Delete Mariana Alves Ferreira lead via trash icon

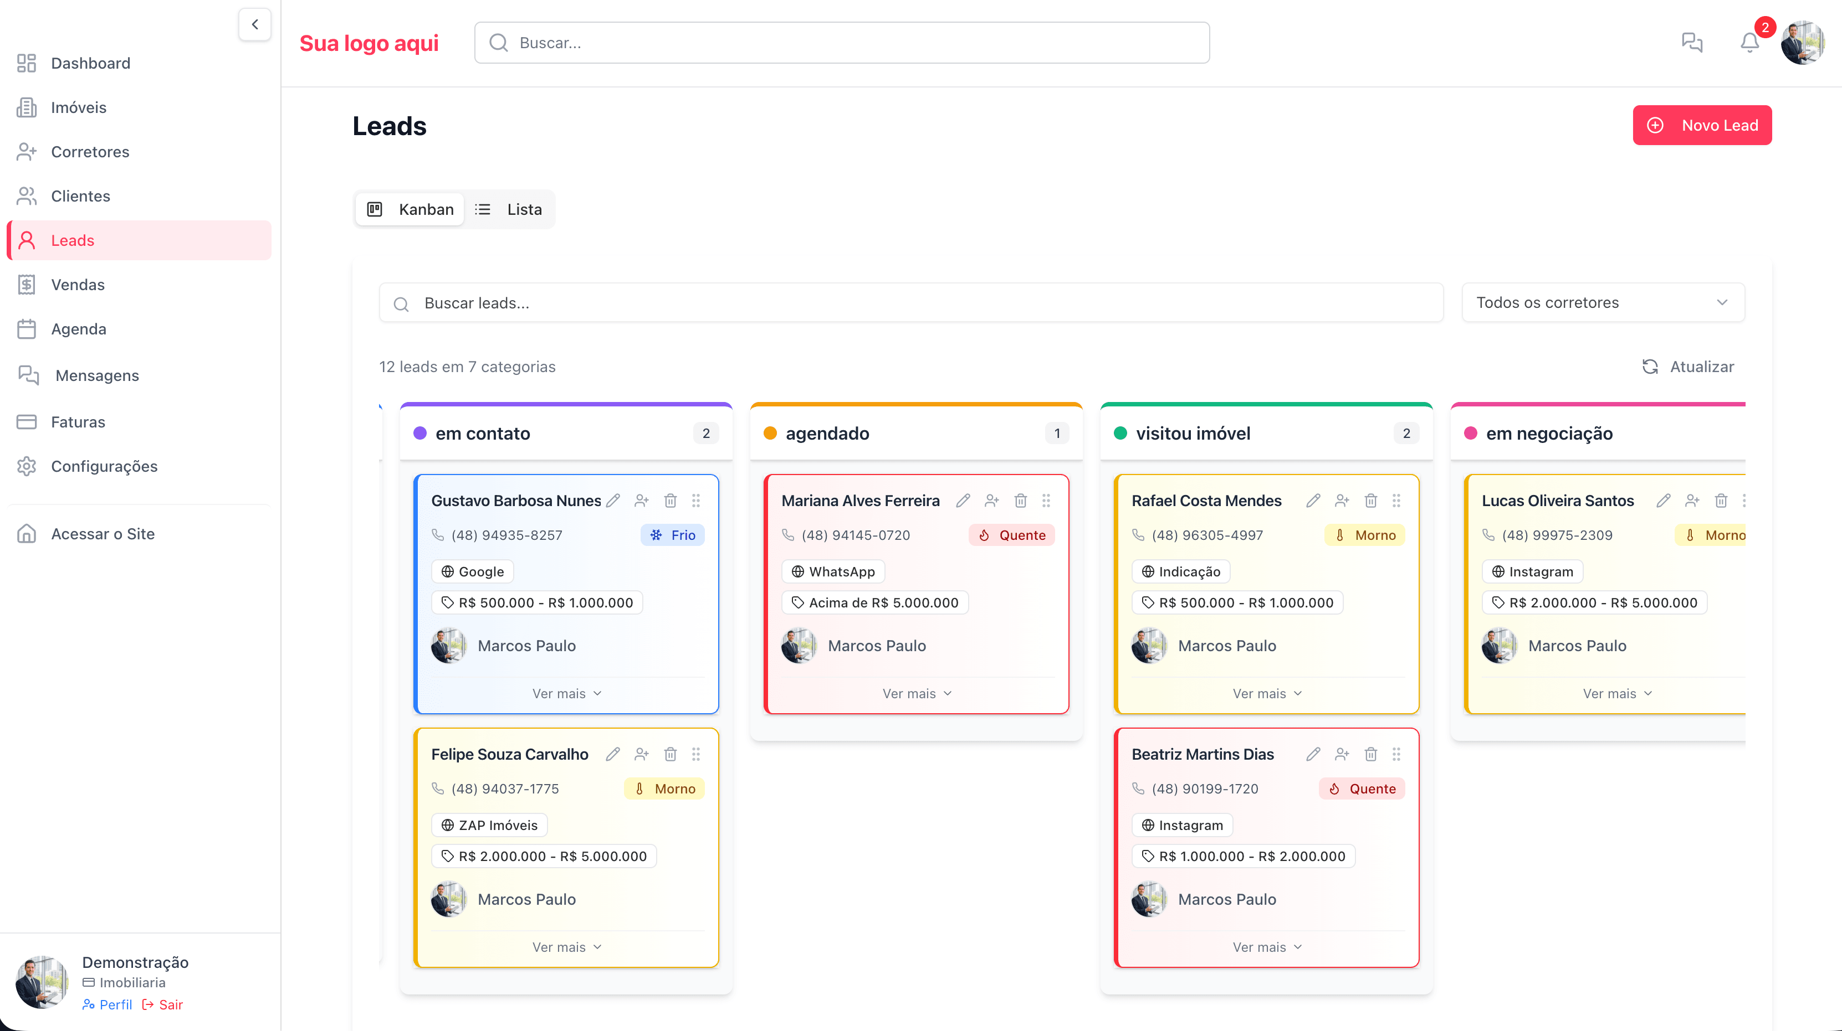coord(1020,500)
